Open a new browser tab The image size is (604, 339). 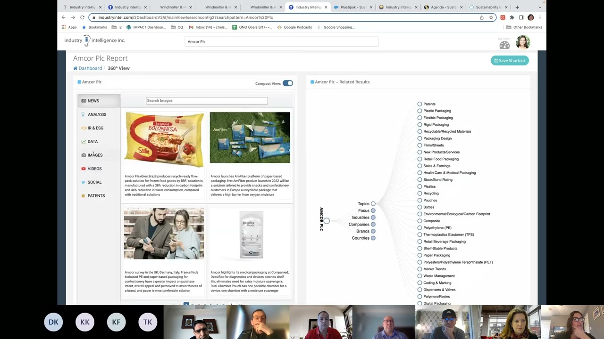[517, 7]
